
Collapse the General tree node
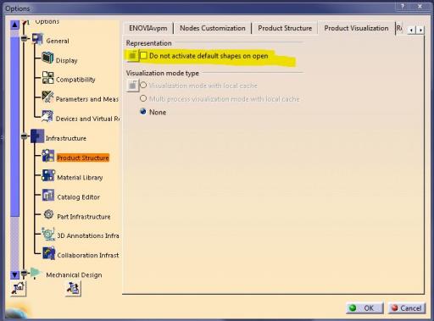pyautogui.click(x=25, y=38)
